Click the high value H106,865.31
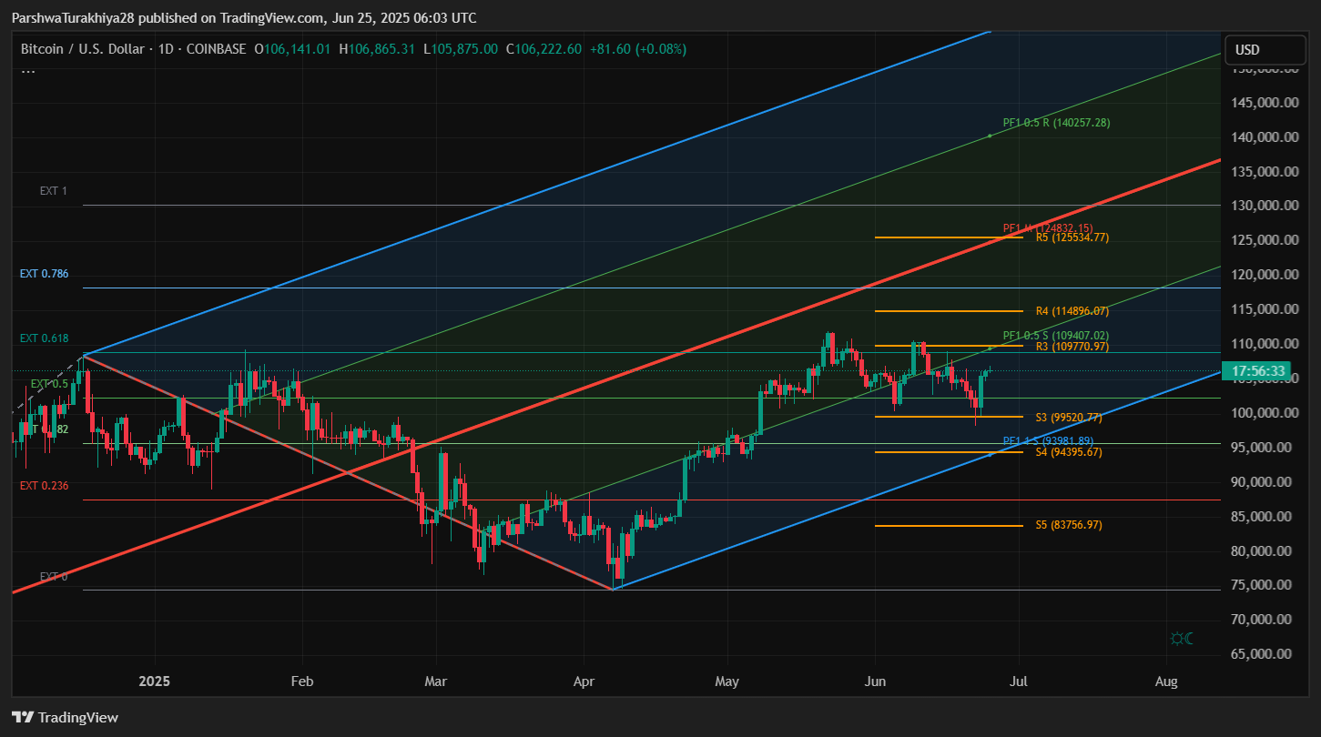 [377, 49]
